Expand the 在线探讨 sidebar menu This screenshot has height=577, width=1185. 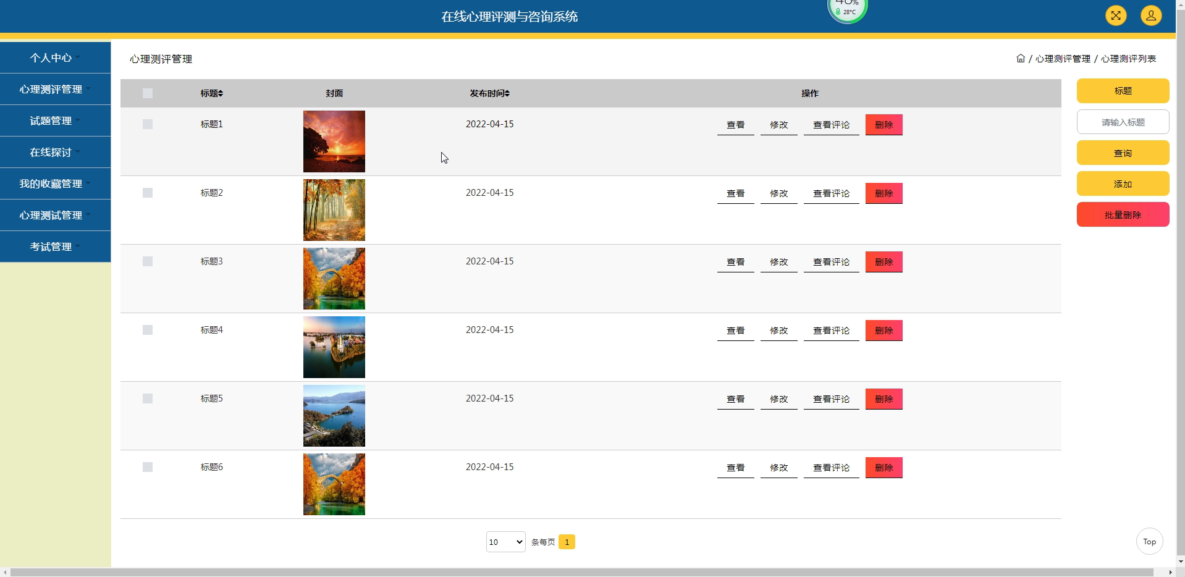55,152
